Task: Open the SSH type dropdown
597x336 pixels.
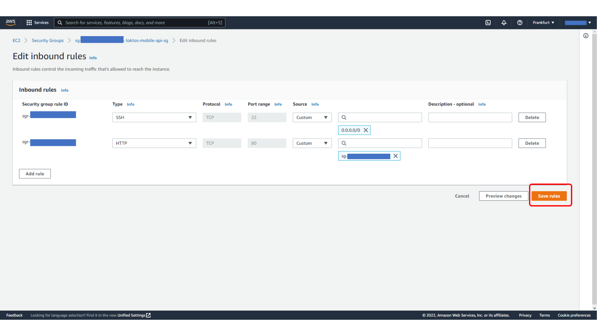Action: [154, 117]
